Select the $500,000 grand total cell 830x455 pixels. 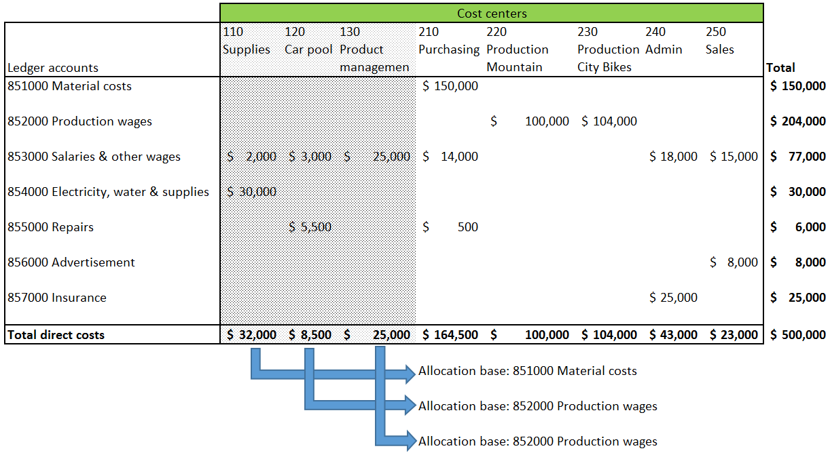point(798,334)
